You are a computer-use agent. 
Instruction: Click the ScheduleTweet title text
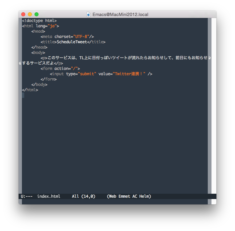(x=72, y=42)
